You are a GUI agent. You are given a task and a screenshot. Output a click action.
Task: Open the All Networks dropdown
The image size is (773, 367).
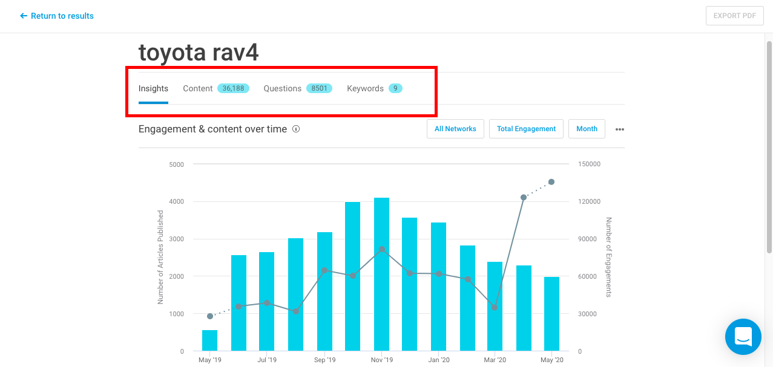(455, 129)
